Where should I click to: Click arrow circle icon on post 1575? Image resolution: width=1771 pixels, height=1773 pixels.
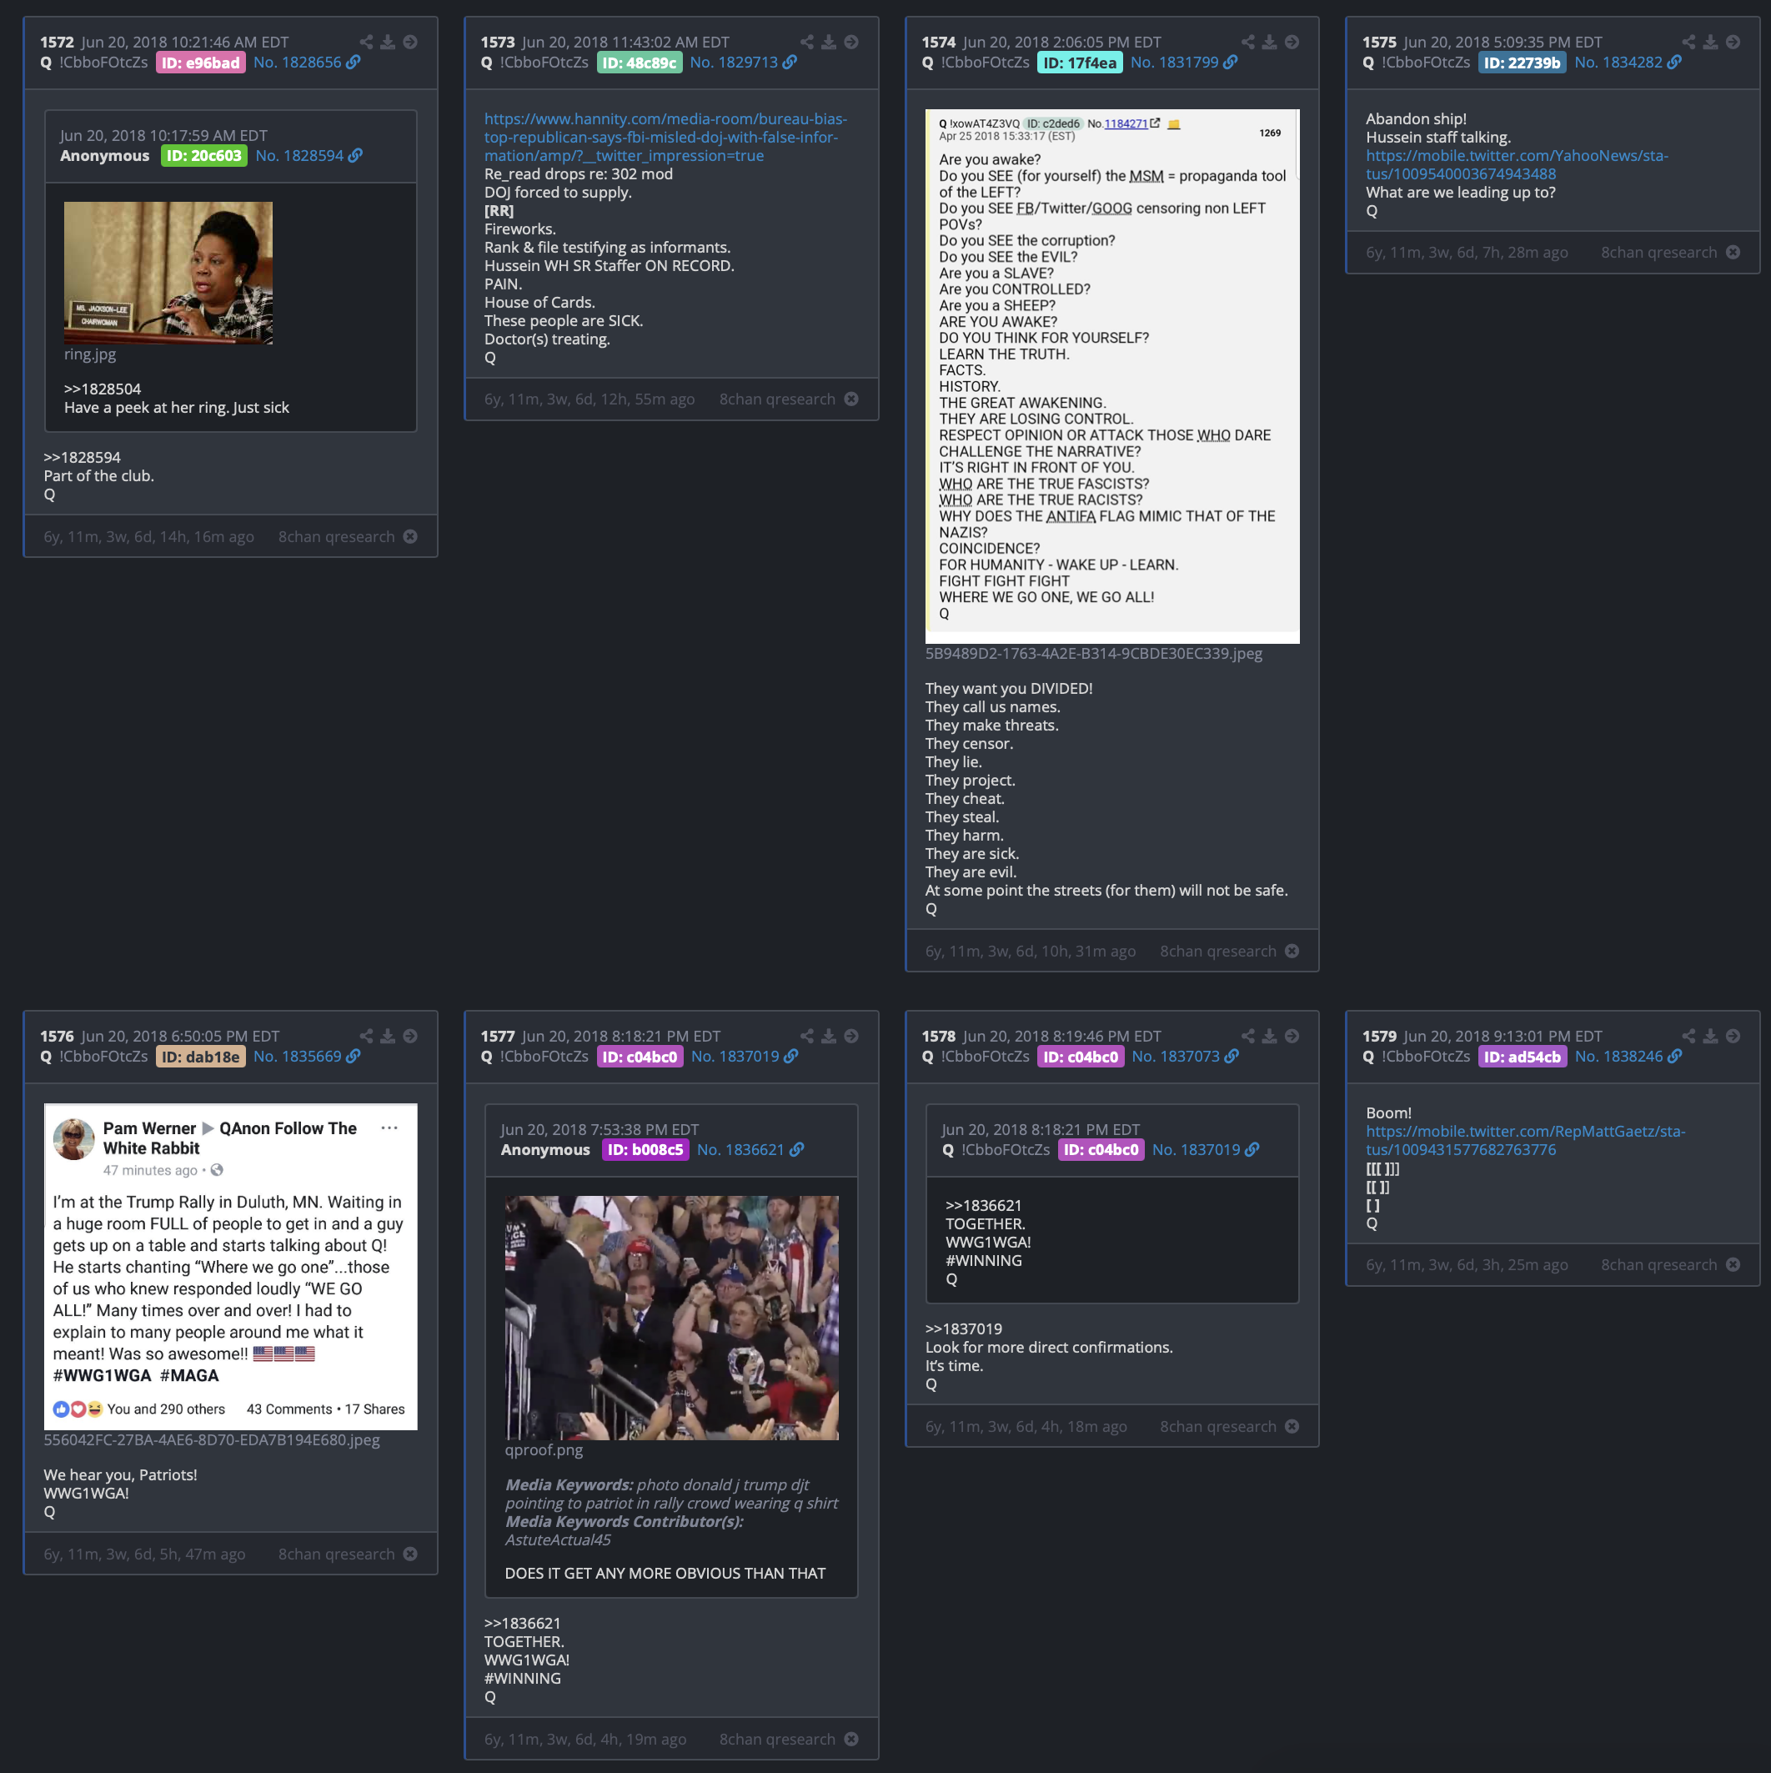[1733, 43]
